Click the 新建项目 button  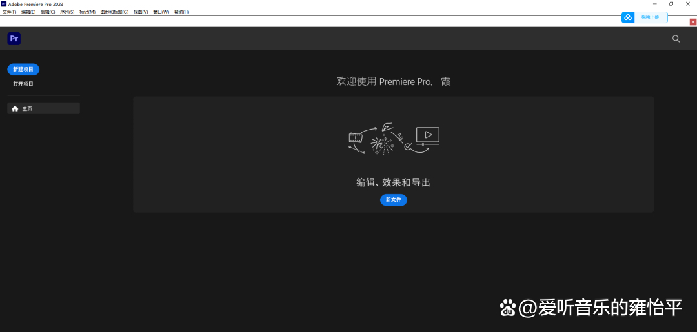coord(23,69)
